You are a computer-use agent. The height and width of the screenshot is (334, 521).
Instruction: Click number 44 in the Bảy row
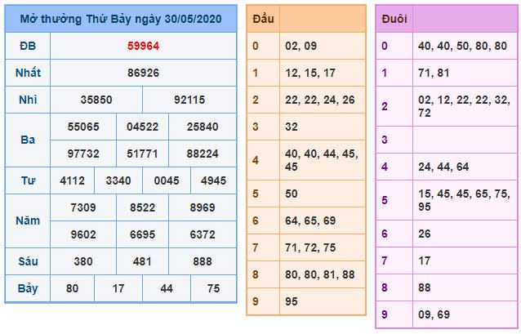pyautogui.click(x=167, y=287)
